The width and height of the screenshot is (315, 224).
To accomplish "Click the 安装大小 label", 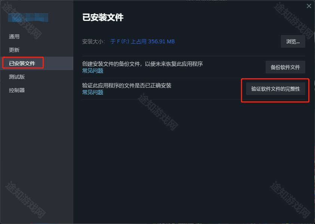I will (x=94, y=41).
